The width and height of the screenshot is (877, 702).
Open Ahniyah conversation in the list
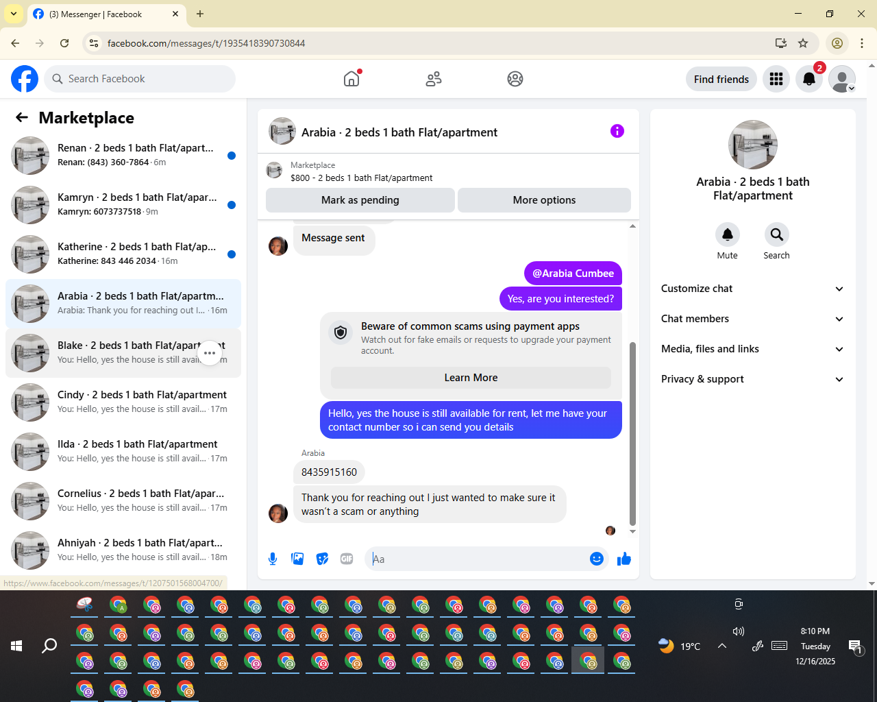[x=123, y=550]
